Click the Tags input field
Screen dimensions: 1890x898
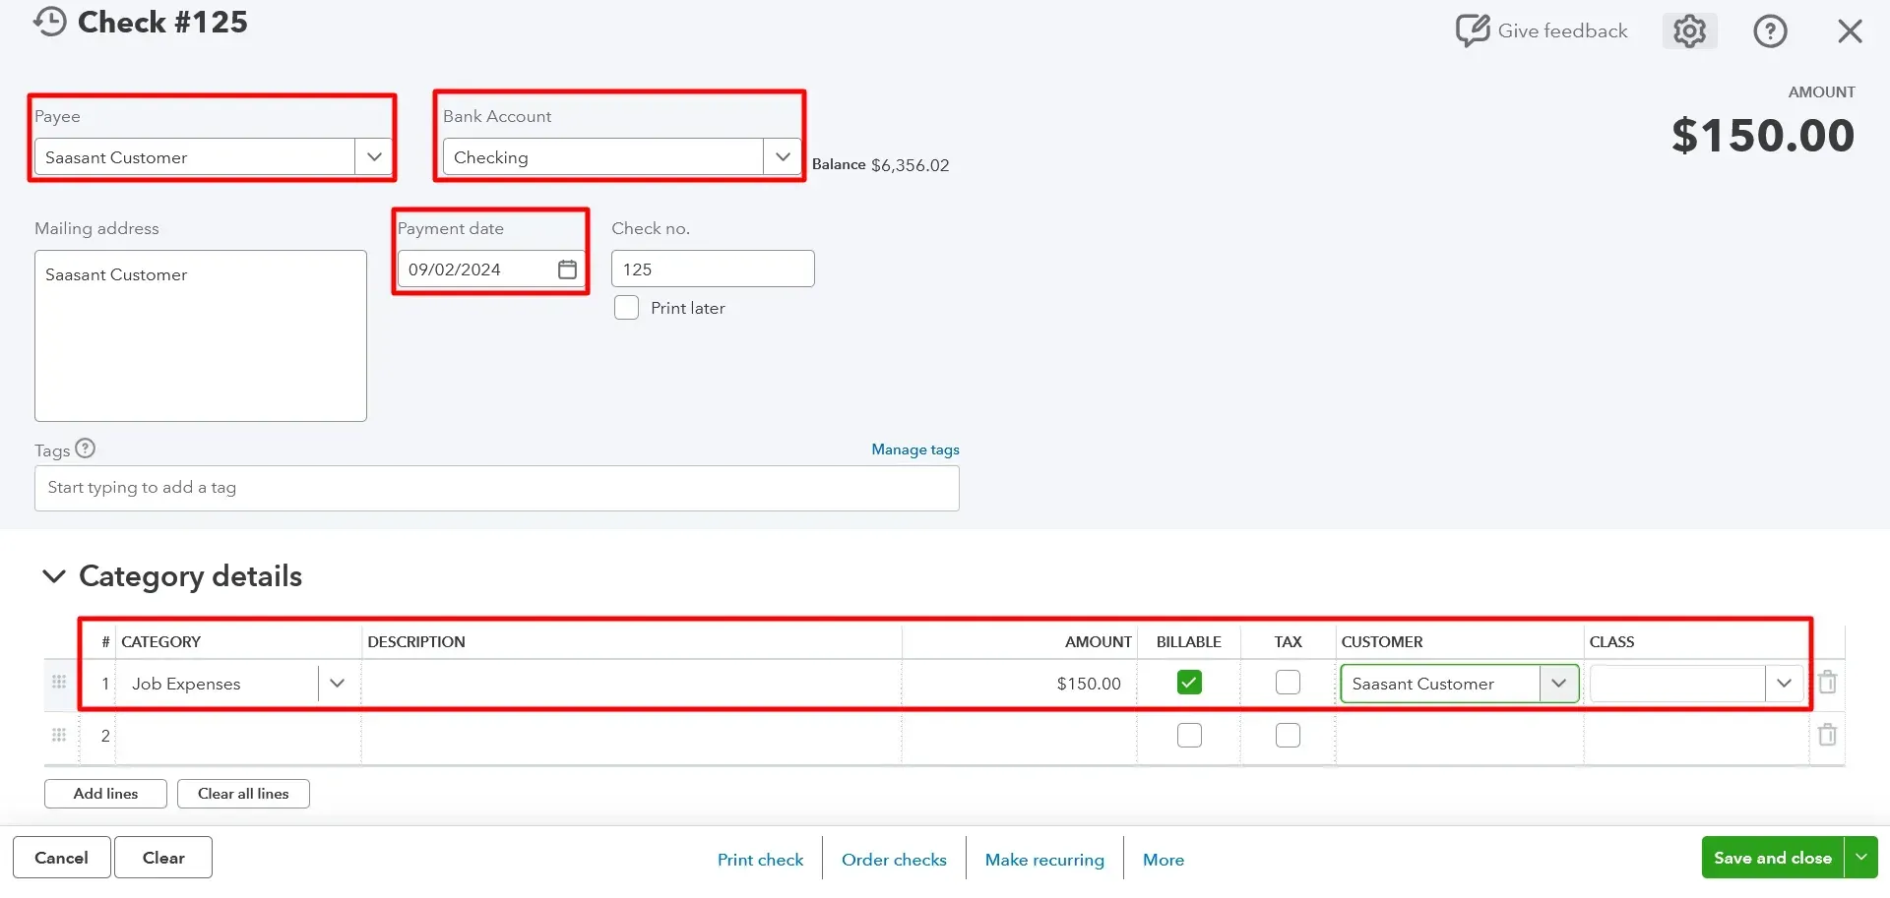[497, 488]
